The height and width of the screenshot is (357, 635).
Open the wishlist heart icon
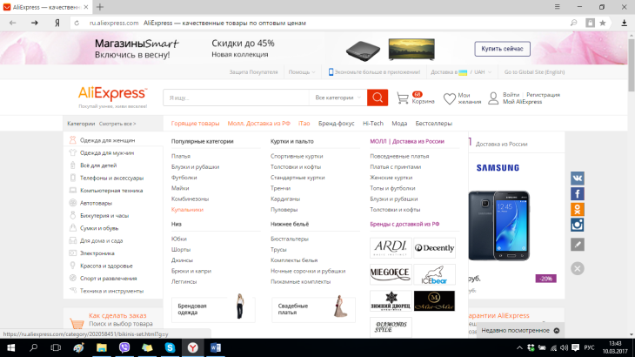click(x=449, y=98)
